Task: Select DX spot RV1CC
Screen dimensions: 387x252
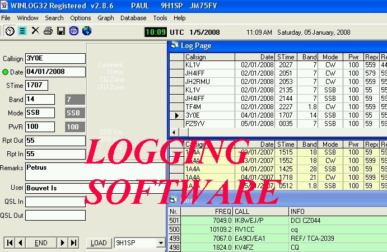Action: [x=278, y=230]
